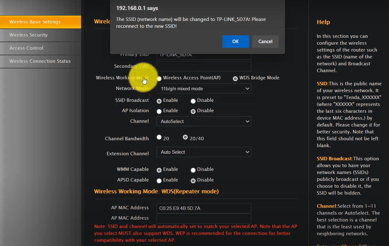Disable SSID Broadcast

click(193, 101)
